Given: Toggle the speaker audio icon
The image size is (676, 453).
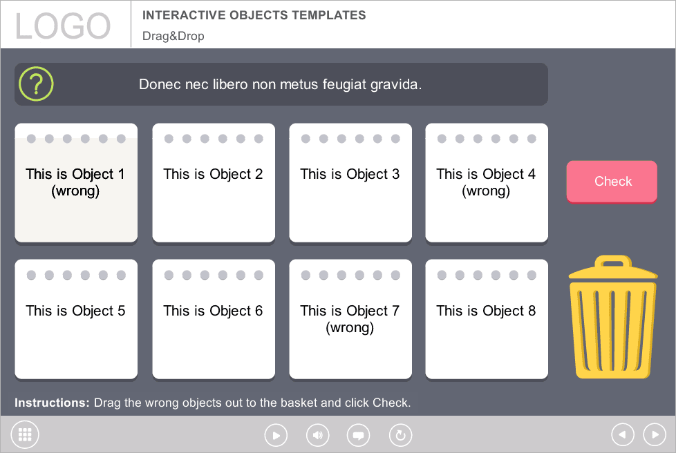Looking at the screenshot, I should pos(318,435).
